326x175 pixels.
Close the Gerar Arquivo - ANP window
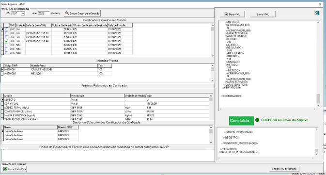click(320, 4)
